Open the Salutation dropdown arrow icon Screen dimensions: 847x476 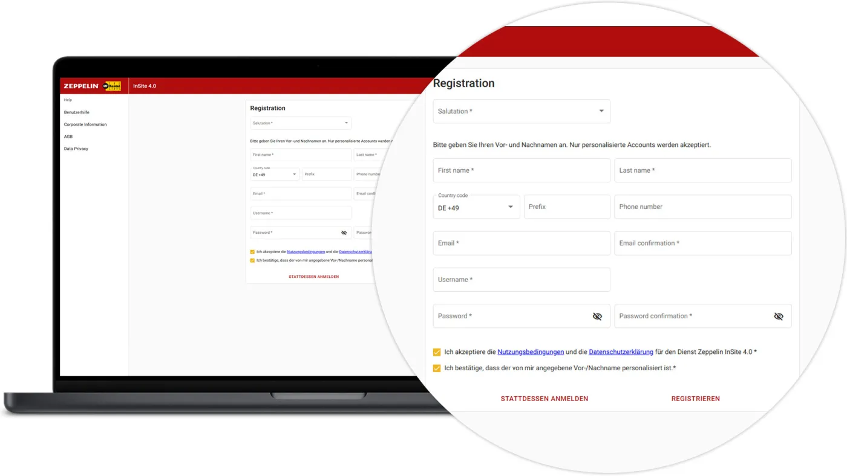pyautogui.click(x=601, y=111)
